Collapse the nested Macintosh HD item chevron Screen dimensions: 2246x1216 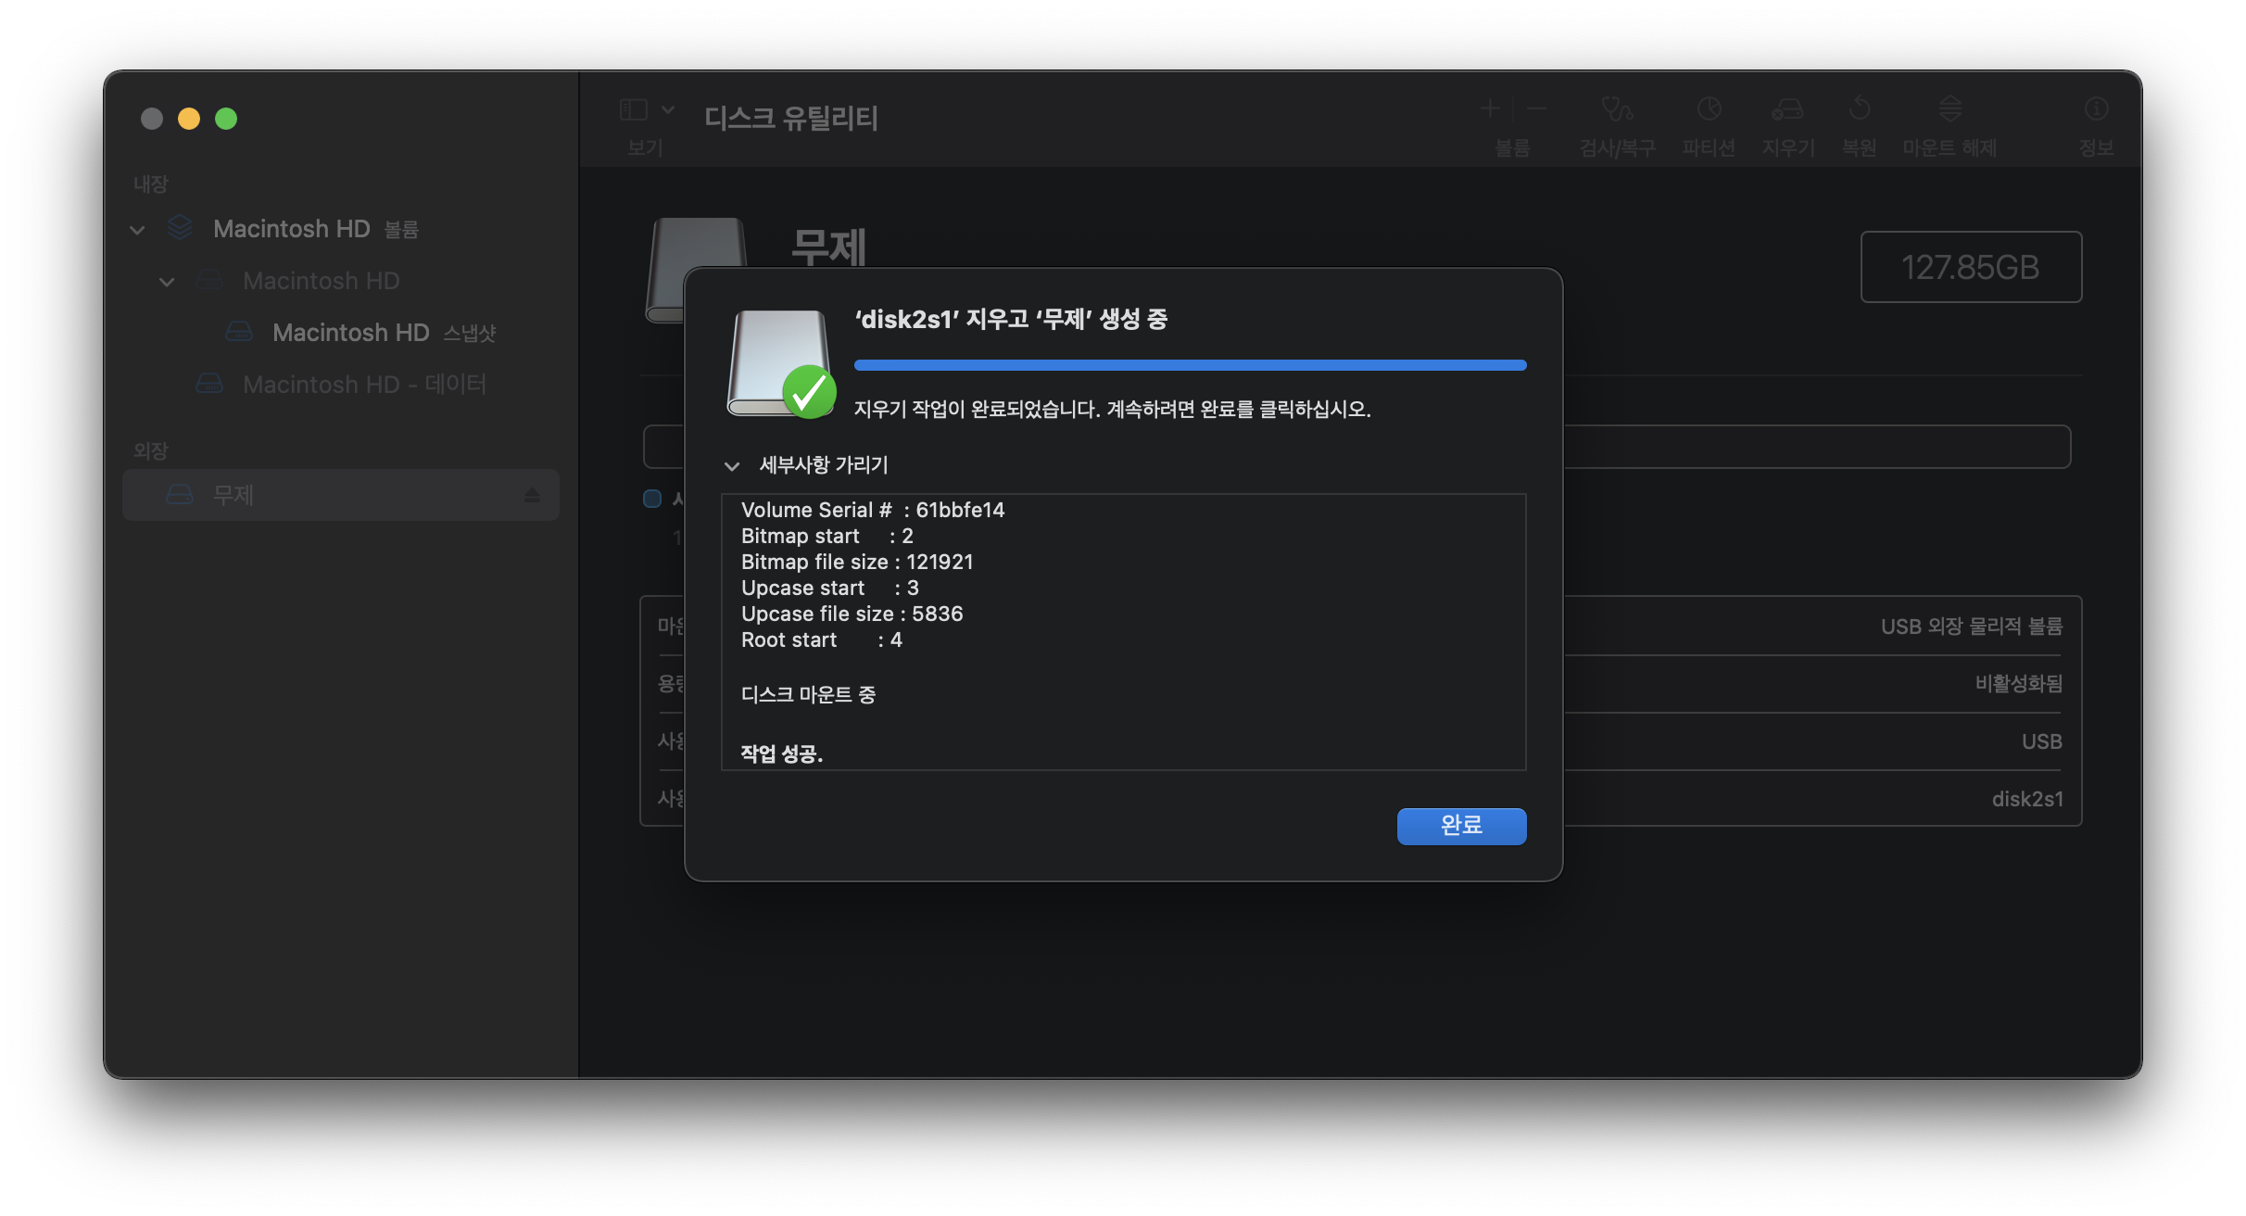point(167,282)
